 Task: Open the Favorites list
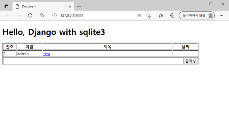161,15
